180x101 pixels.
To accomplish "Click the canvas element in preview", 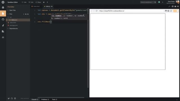I will pyautogui.click(x=128, y=42).
